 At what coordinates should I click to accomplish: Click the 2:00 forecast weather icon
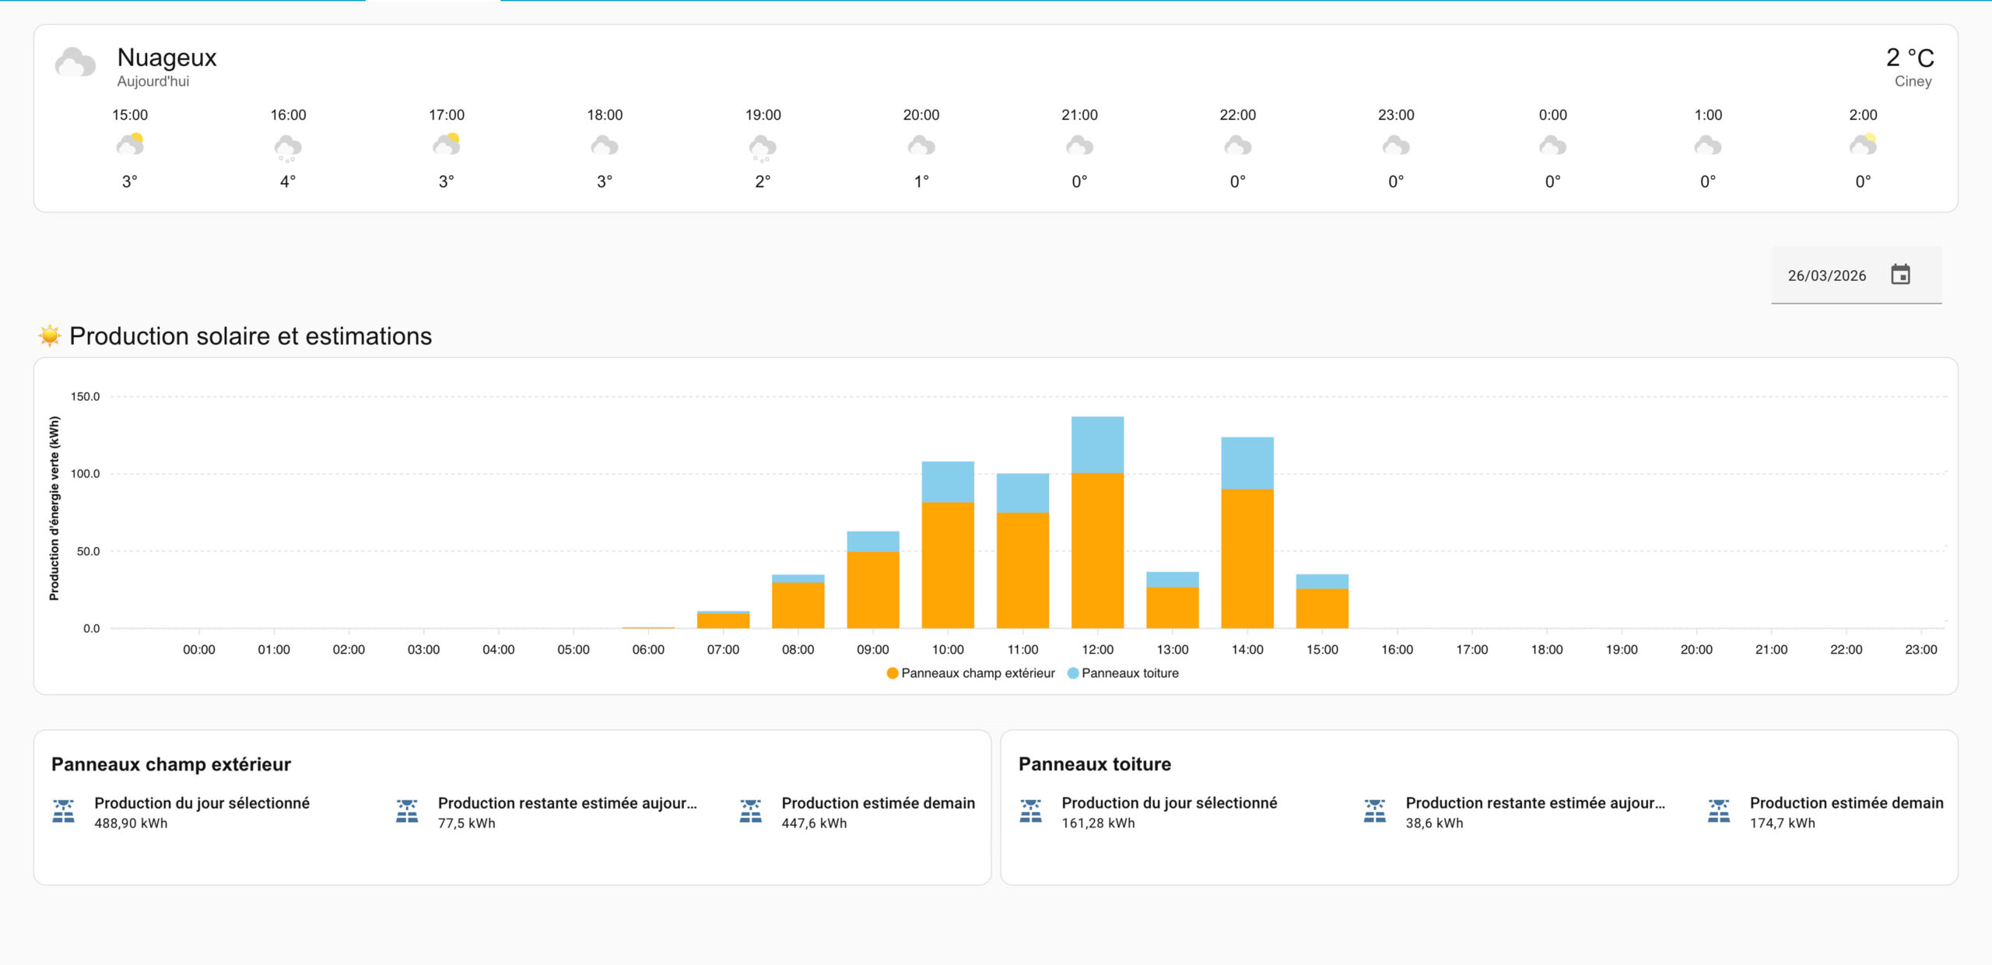(1863, 145)
